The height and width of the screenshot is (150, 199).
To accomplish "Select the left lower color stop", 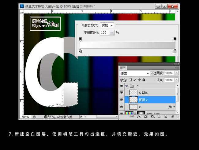I will click(80, 51).
